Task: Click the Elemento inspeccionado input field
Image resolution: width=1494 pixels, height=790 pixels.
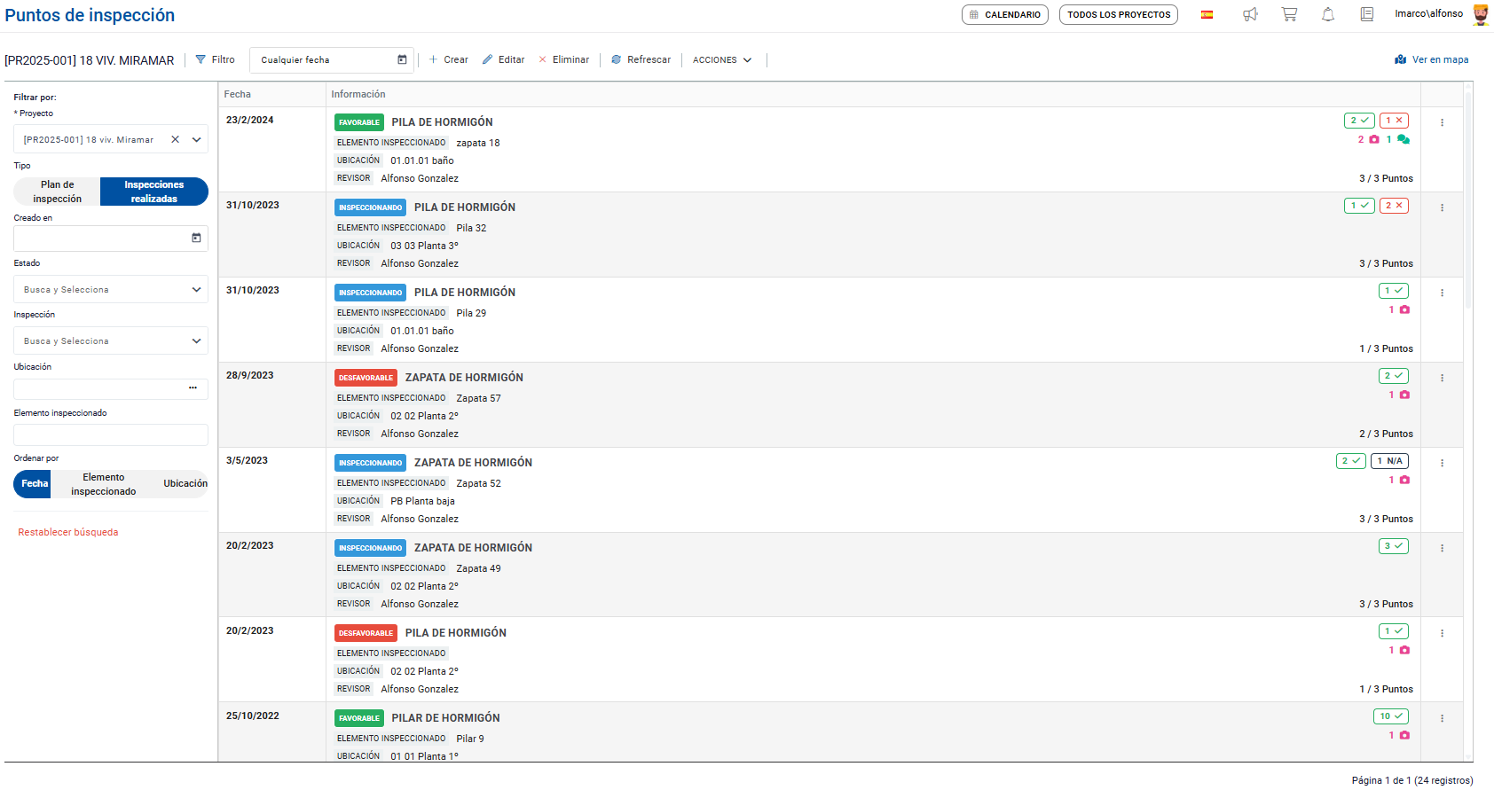Action: coord(111,434)
